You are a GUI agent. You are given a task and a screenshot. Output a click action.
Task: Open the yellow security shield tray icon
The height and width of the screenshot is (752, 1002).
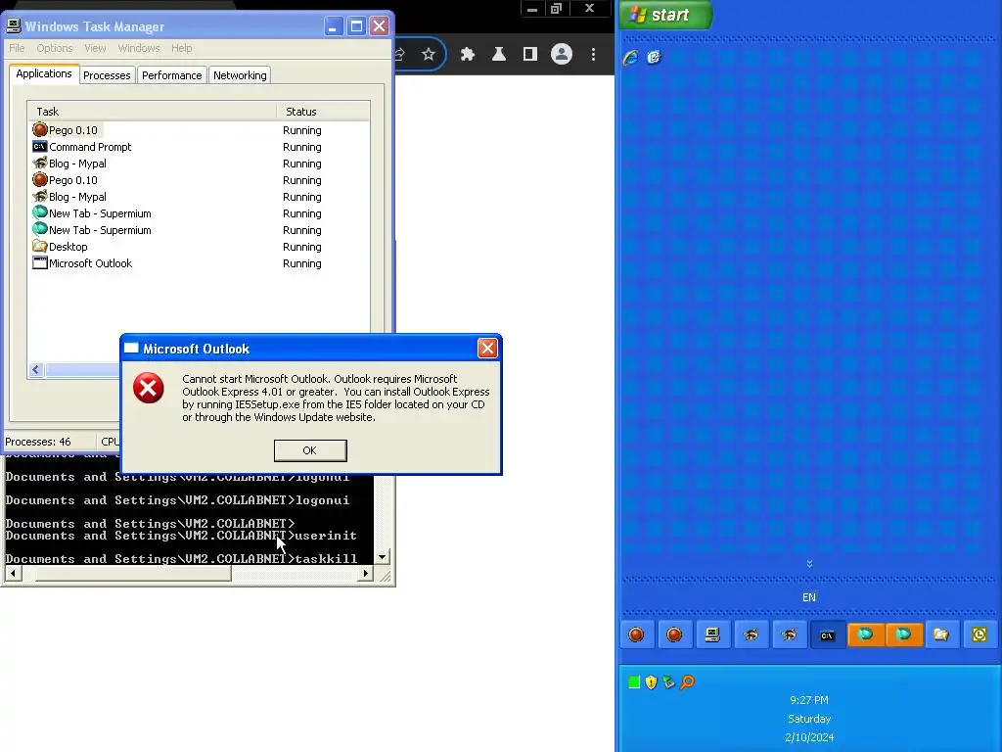point(651,682)
